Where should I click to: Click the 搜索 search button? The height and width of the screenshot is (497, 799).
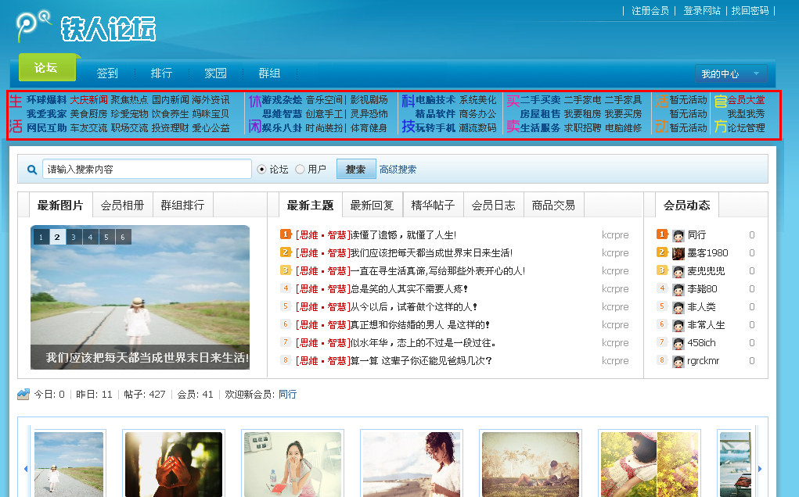point(355,170)
